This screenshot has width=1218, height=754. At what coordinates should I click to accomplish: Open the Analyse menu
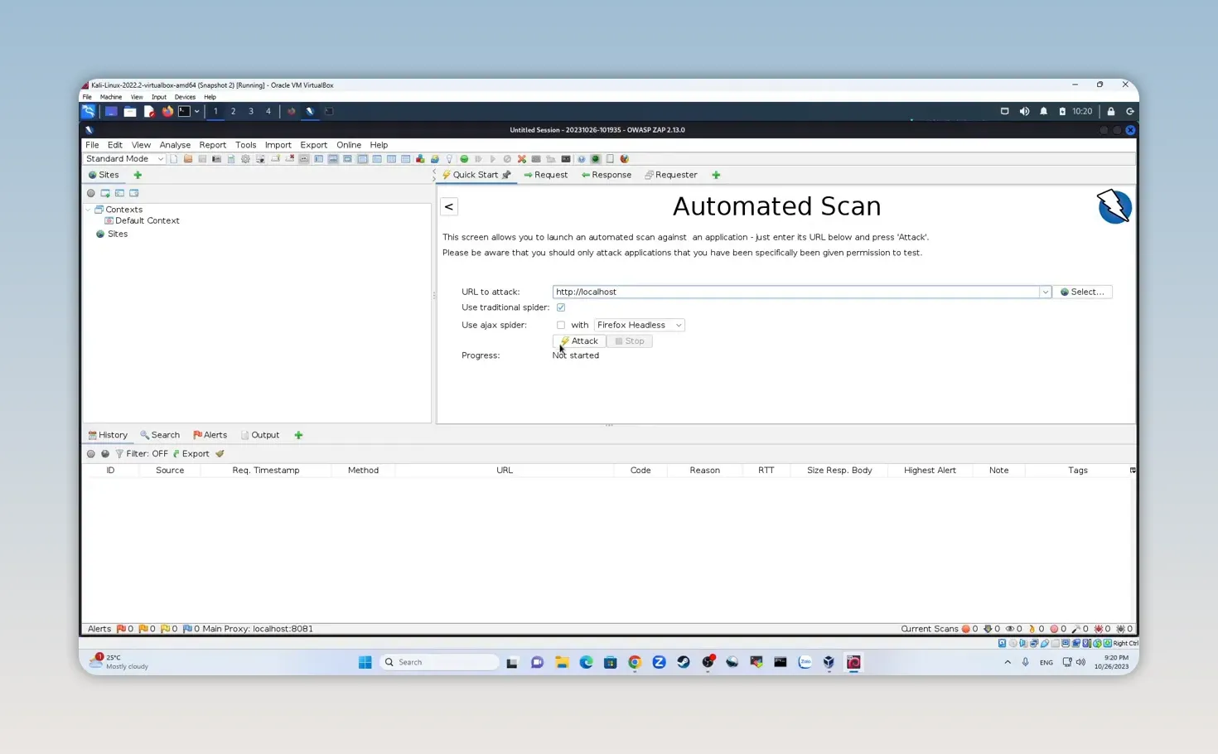pyautogui.click(x=175, y=145)
